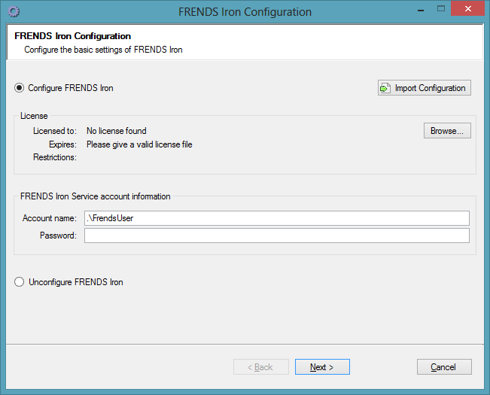Click the bold 'FRENDS Iron Configuration' page heading
Viewport: 490px width, 395px height.
[x=72, y=36]
